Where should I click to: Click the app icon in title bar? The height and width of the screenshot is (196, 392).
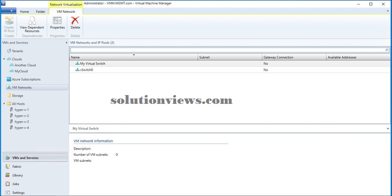tap(3, 4)
